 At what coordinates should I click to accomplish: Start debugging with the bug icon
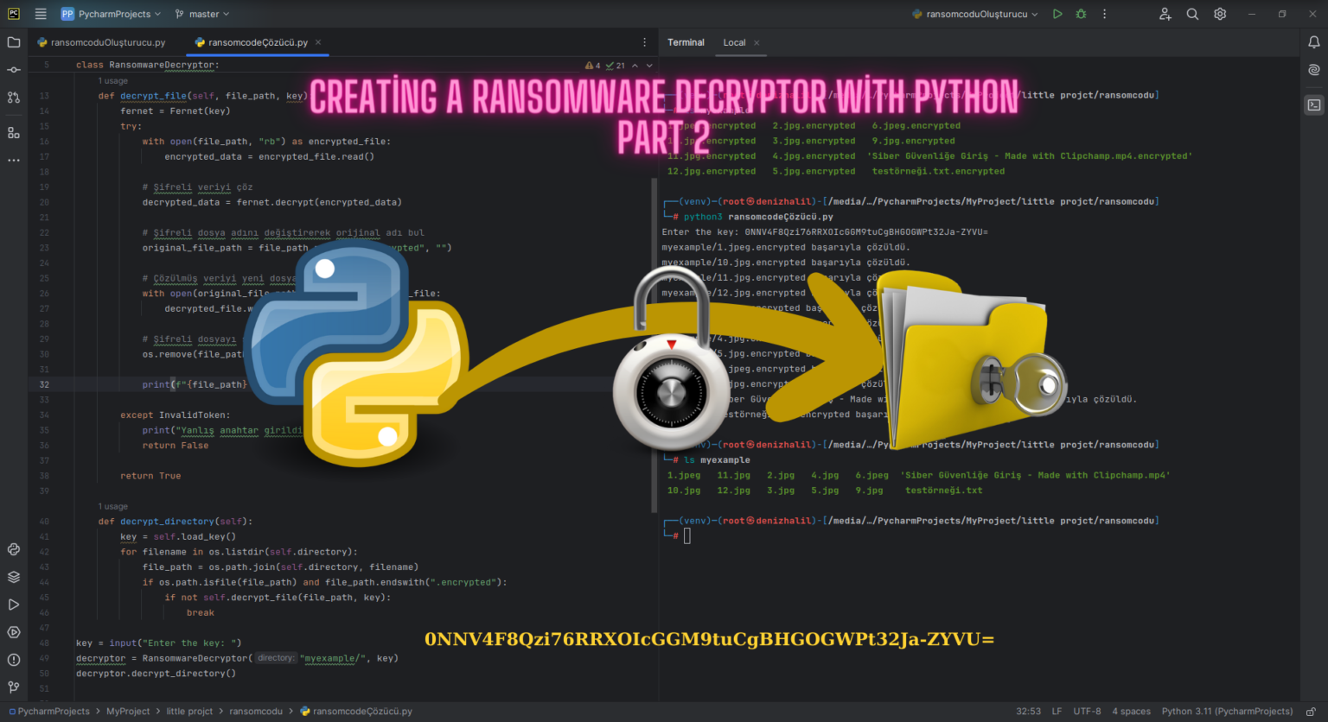[x=1081, y=14]
